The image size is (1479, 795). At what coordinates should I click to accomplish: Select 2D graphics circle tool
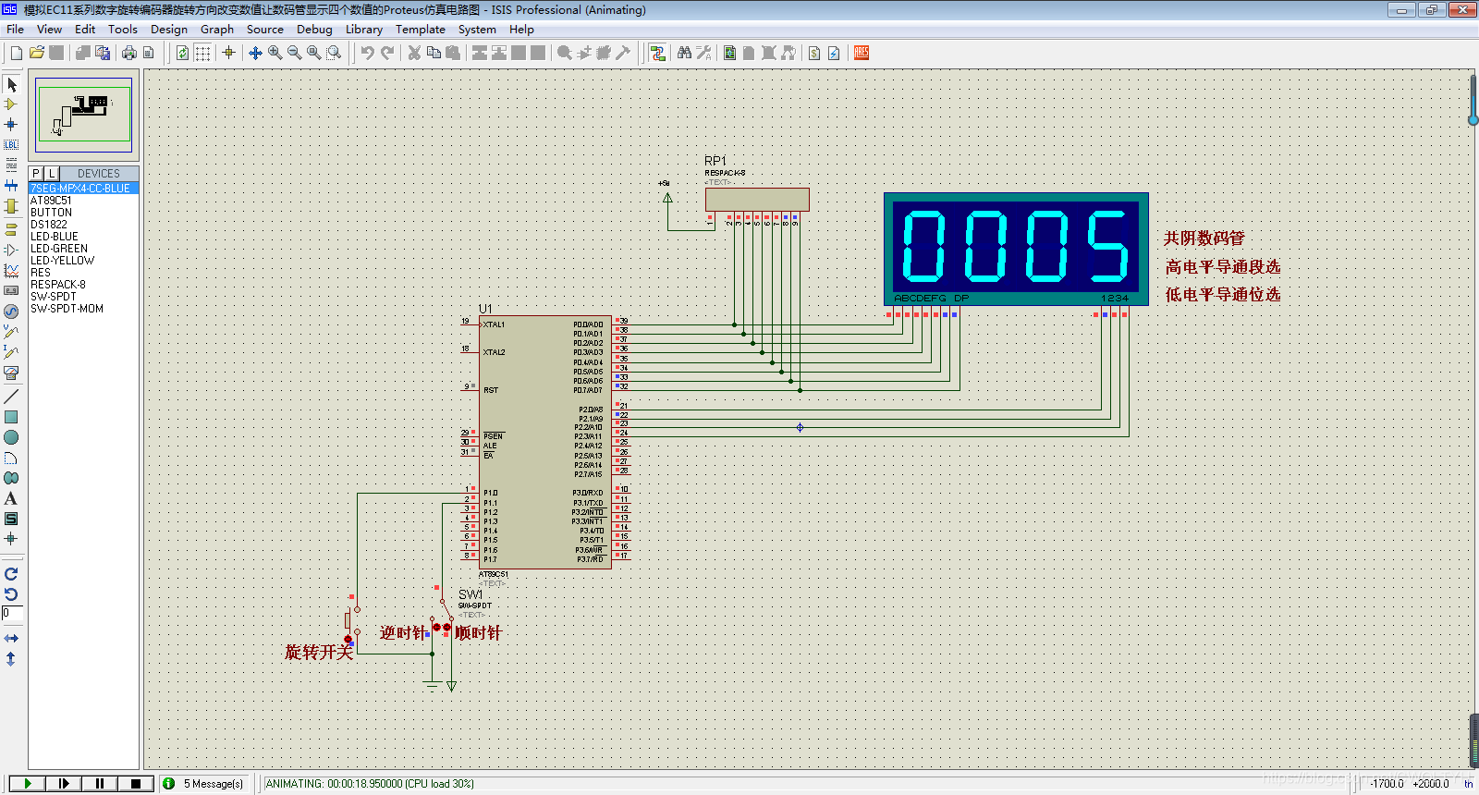[x=11, y=437]
